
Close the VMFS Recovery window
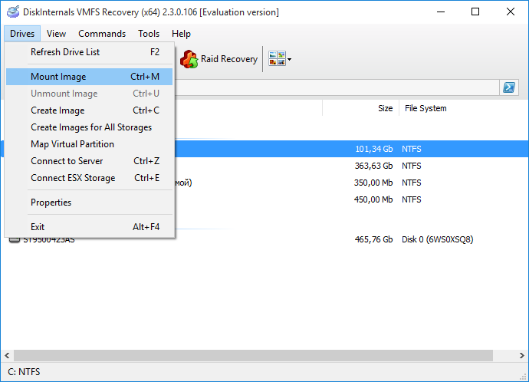[x=511, y=12]
